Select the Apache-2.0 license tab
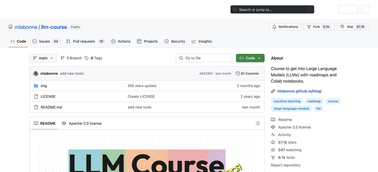This screenshot has width=378, height=172. click(x=82, y=123)
